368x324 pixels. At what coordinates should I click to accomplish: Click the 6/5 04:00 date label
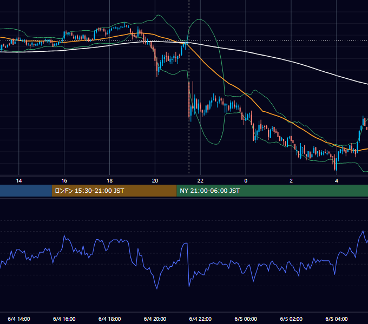click(337, 319)
